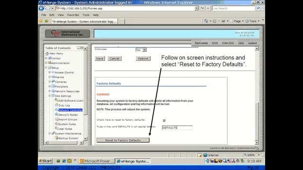Open the Tools menu in menu bar

click(x=86, y=15)
